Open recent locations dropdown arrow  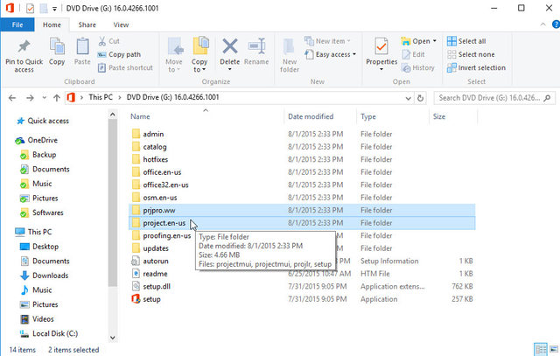[45, 97]
